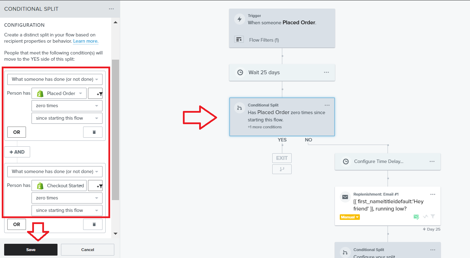
Task: Open the Wait 25 days options menu
Action: tap(326, 72)
